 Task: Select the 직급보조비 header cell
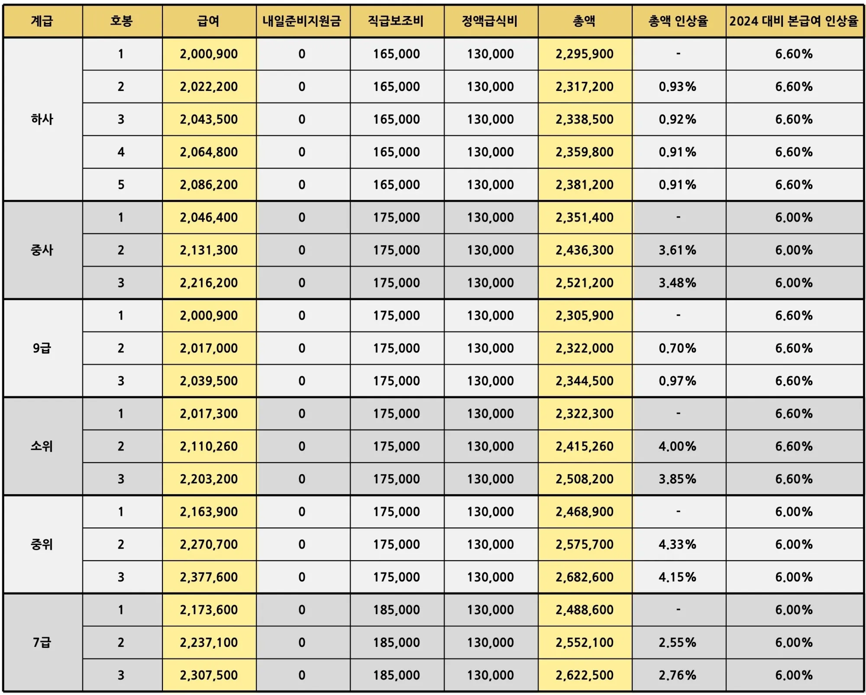pos(396,21)
